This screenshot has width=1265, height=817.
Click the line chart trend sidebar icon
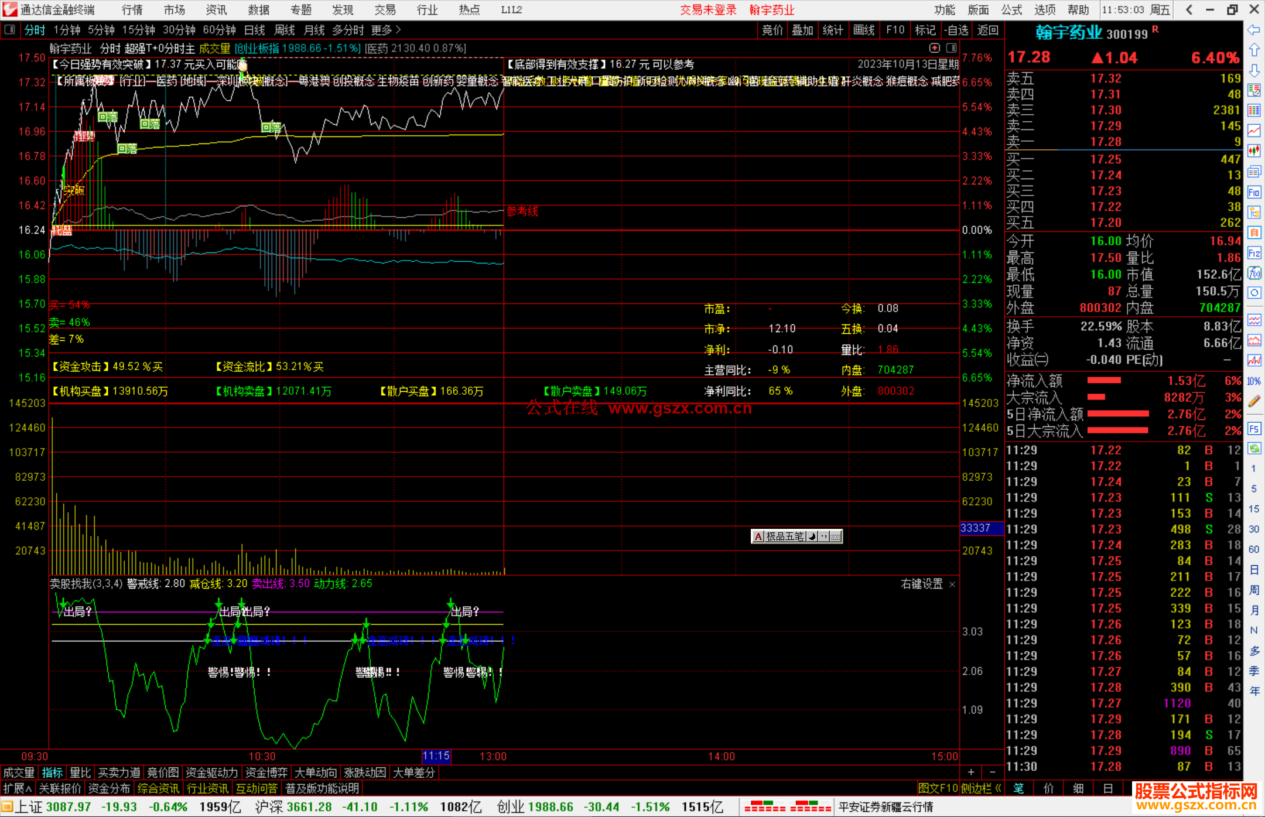click(x=1254, y=130)
